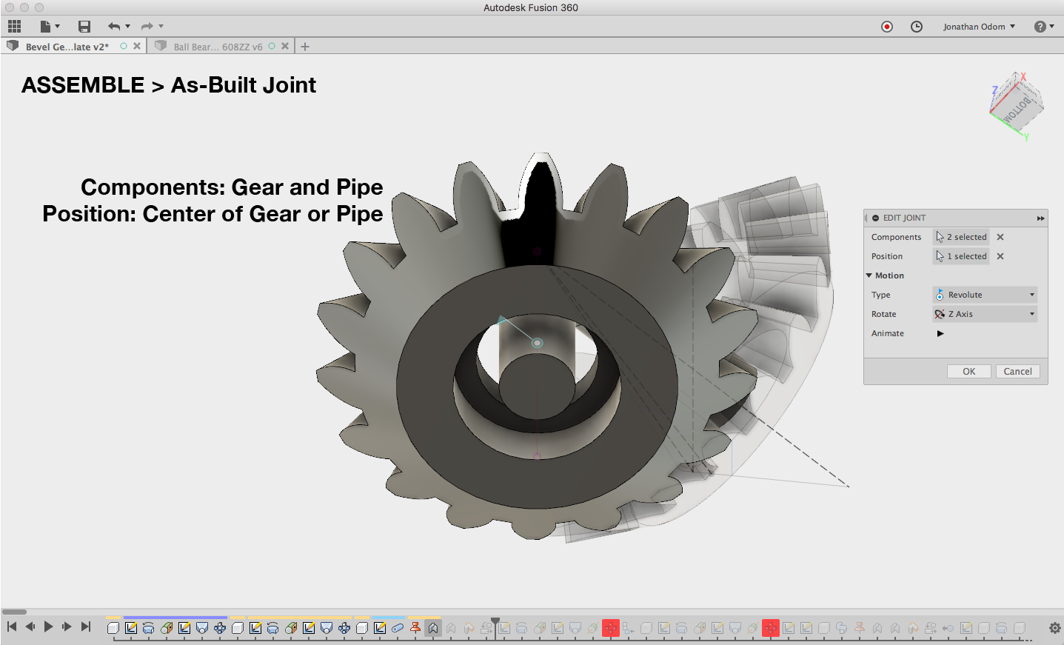Open the Rotate axis dropdown showing Z Axis
Image resolution: width=1064 pixels, height=645 pixels.
pyautogui.click(x=985, y=314)
